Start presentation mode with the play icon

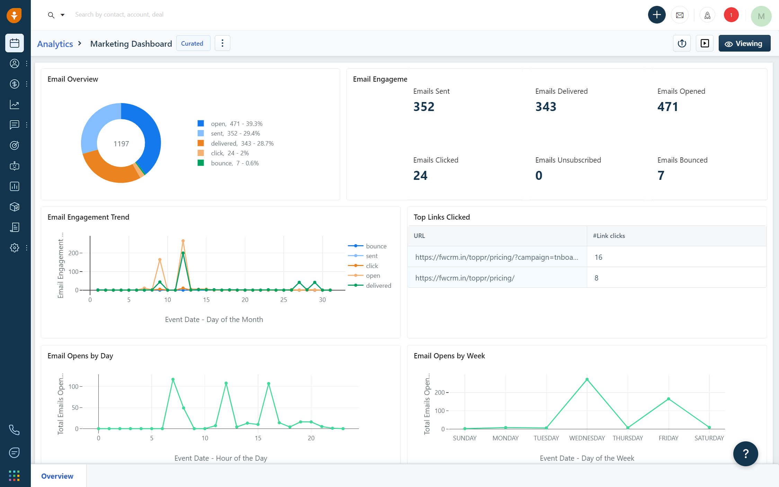pos(705,43)
